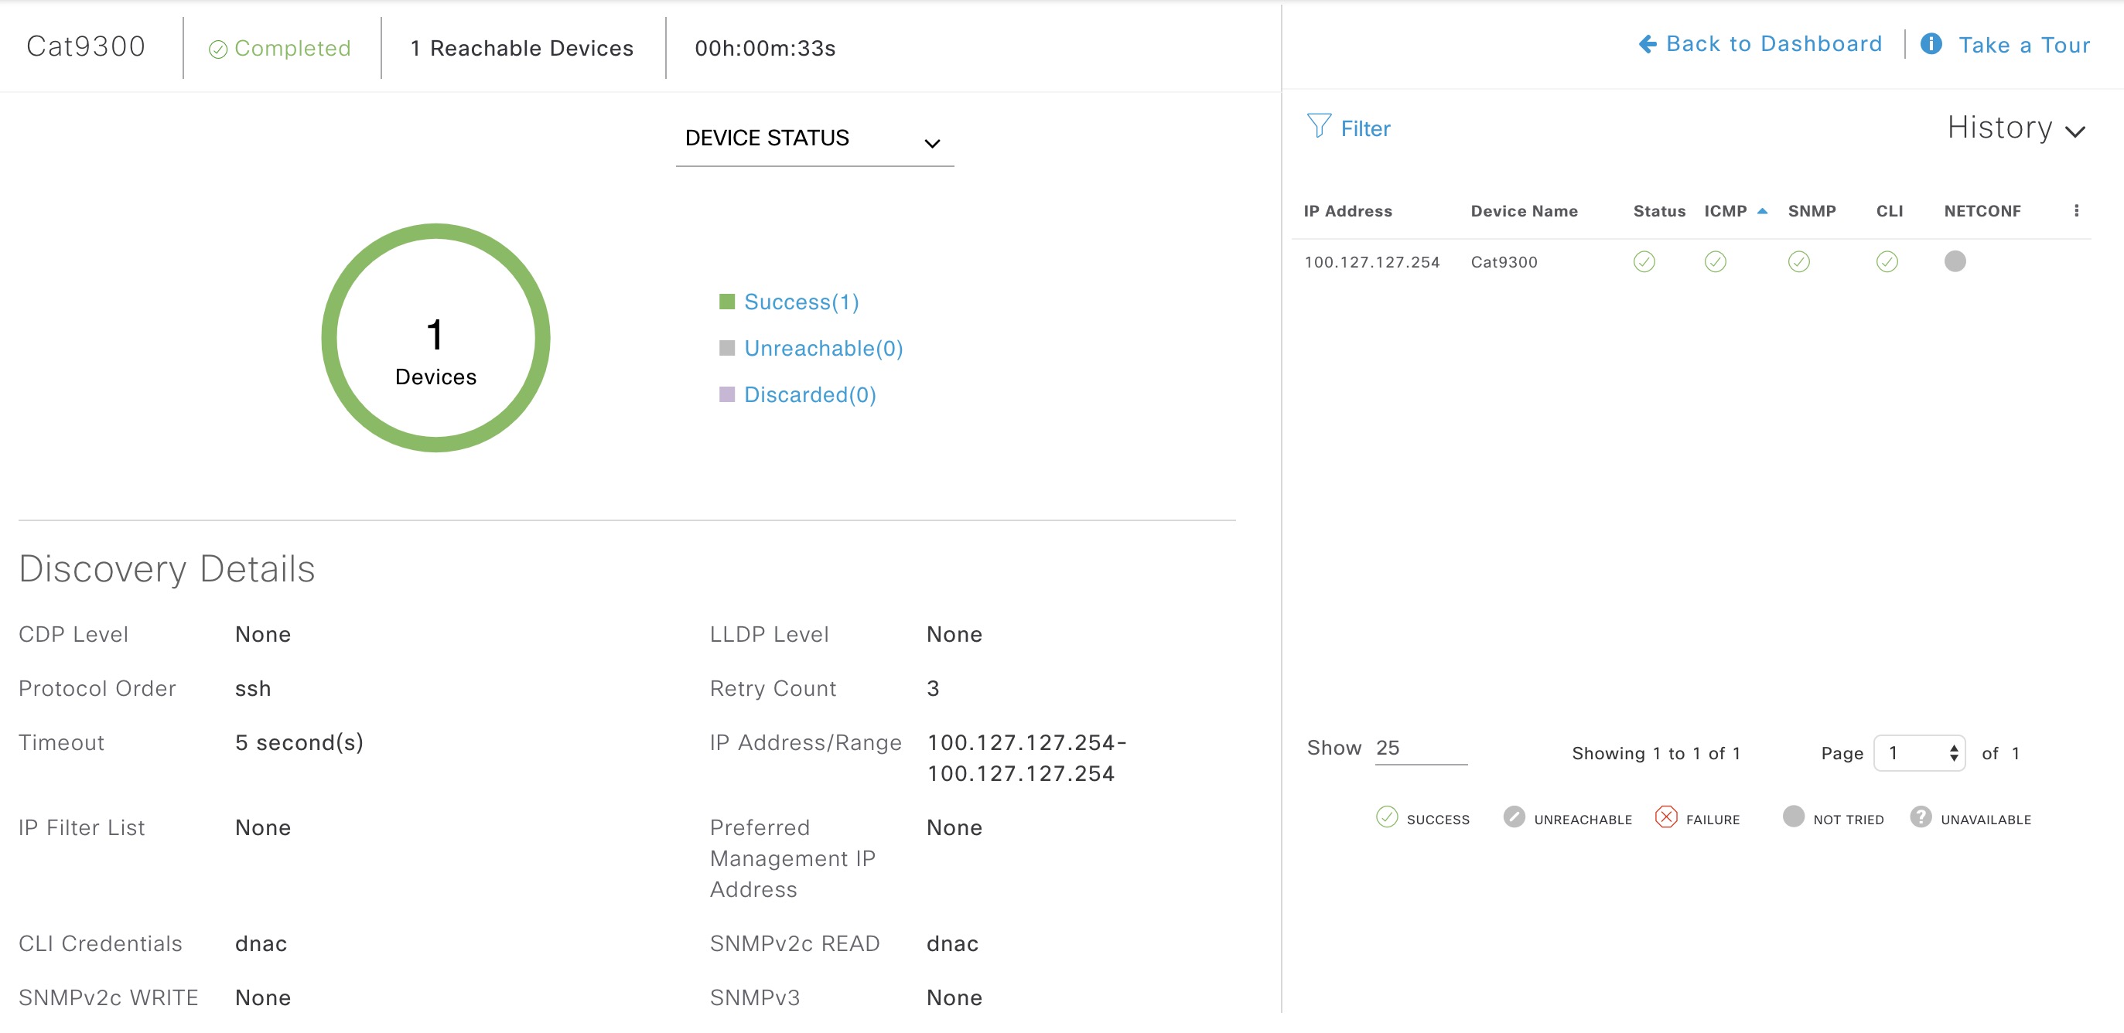Open the table column options kebab menu
Viewport: 2124px width, 1033px height.
2076,211
